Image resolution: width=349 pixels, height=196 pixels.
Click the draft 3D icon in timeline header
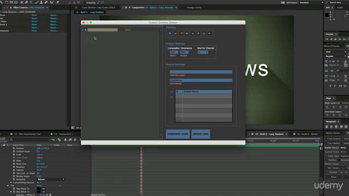(x=59, y=140)
